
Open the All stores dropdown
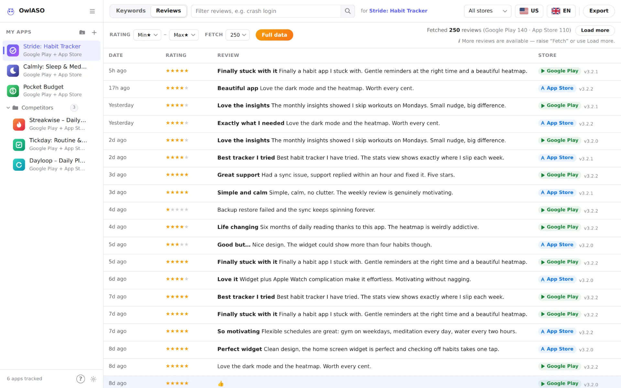tap(487, 11)
